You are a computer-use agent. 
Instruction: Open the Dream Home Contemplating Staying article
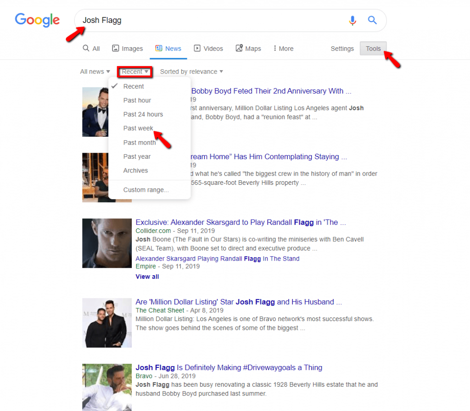coord(269,157)
